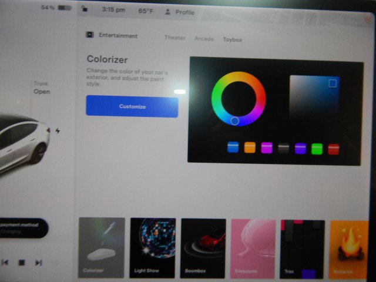Skip to next track
Image resolution: width=376 pixels, height=282 pixels.
39,263
